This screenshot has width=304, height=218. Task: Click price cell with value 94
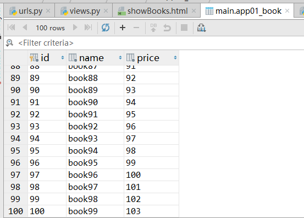click(x=151, y=102)
